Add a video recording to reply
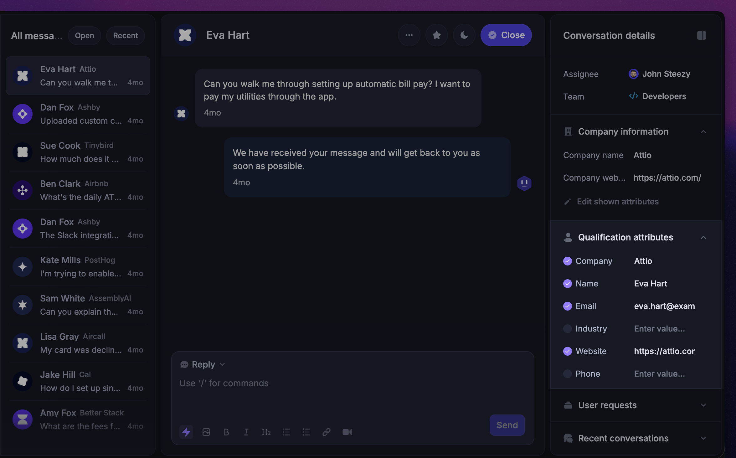The height and width of the screenshot is (458, 736). pos(347,432)
